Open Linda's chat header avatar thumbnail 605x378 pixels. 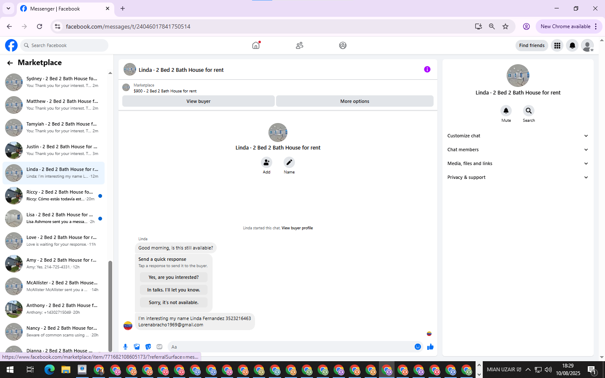tap(130, 70)
